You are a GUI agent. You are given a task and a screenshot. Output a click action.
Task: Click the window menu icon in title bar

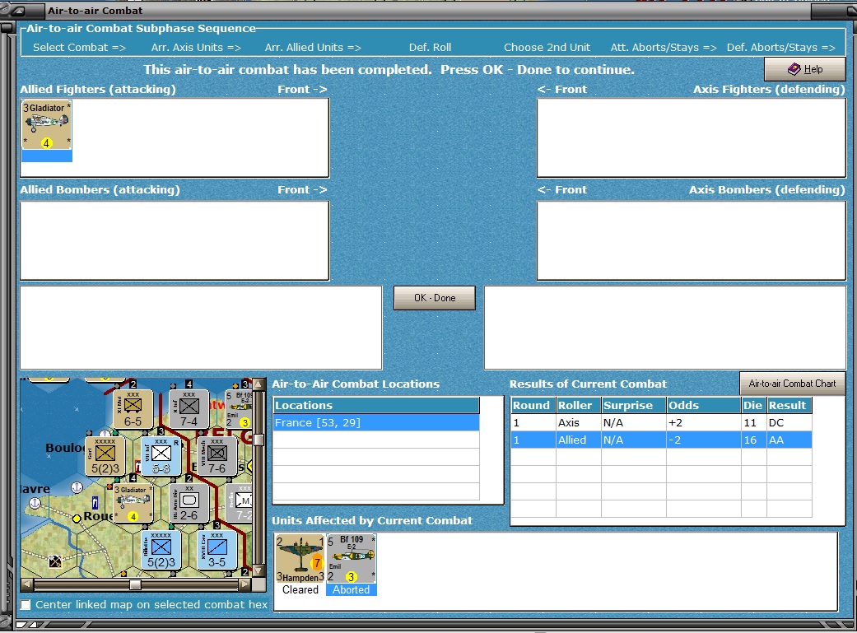(x=19, y=11)
